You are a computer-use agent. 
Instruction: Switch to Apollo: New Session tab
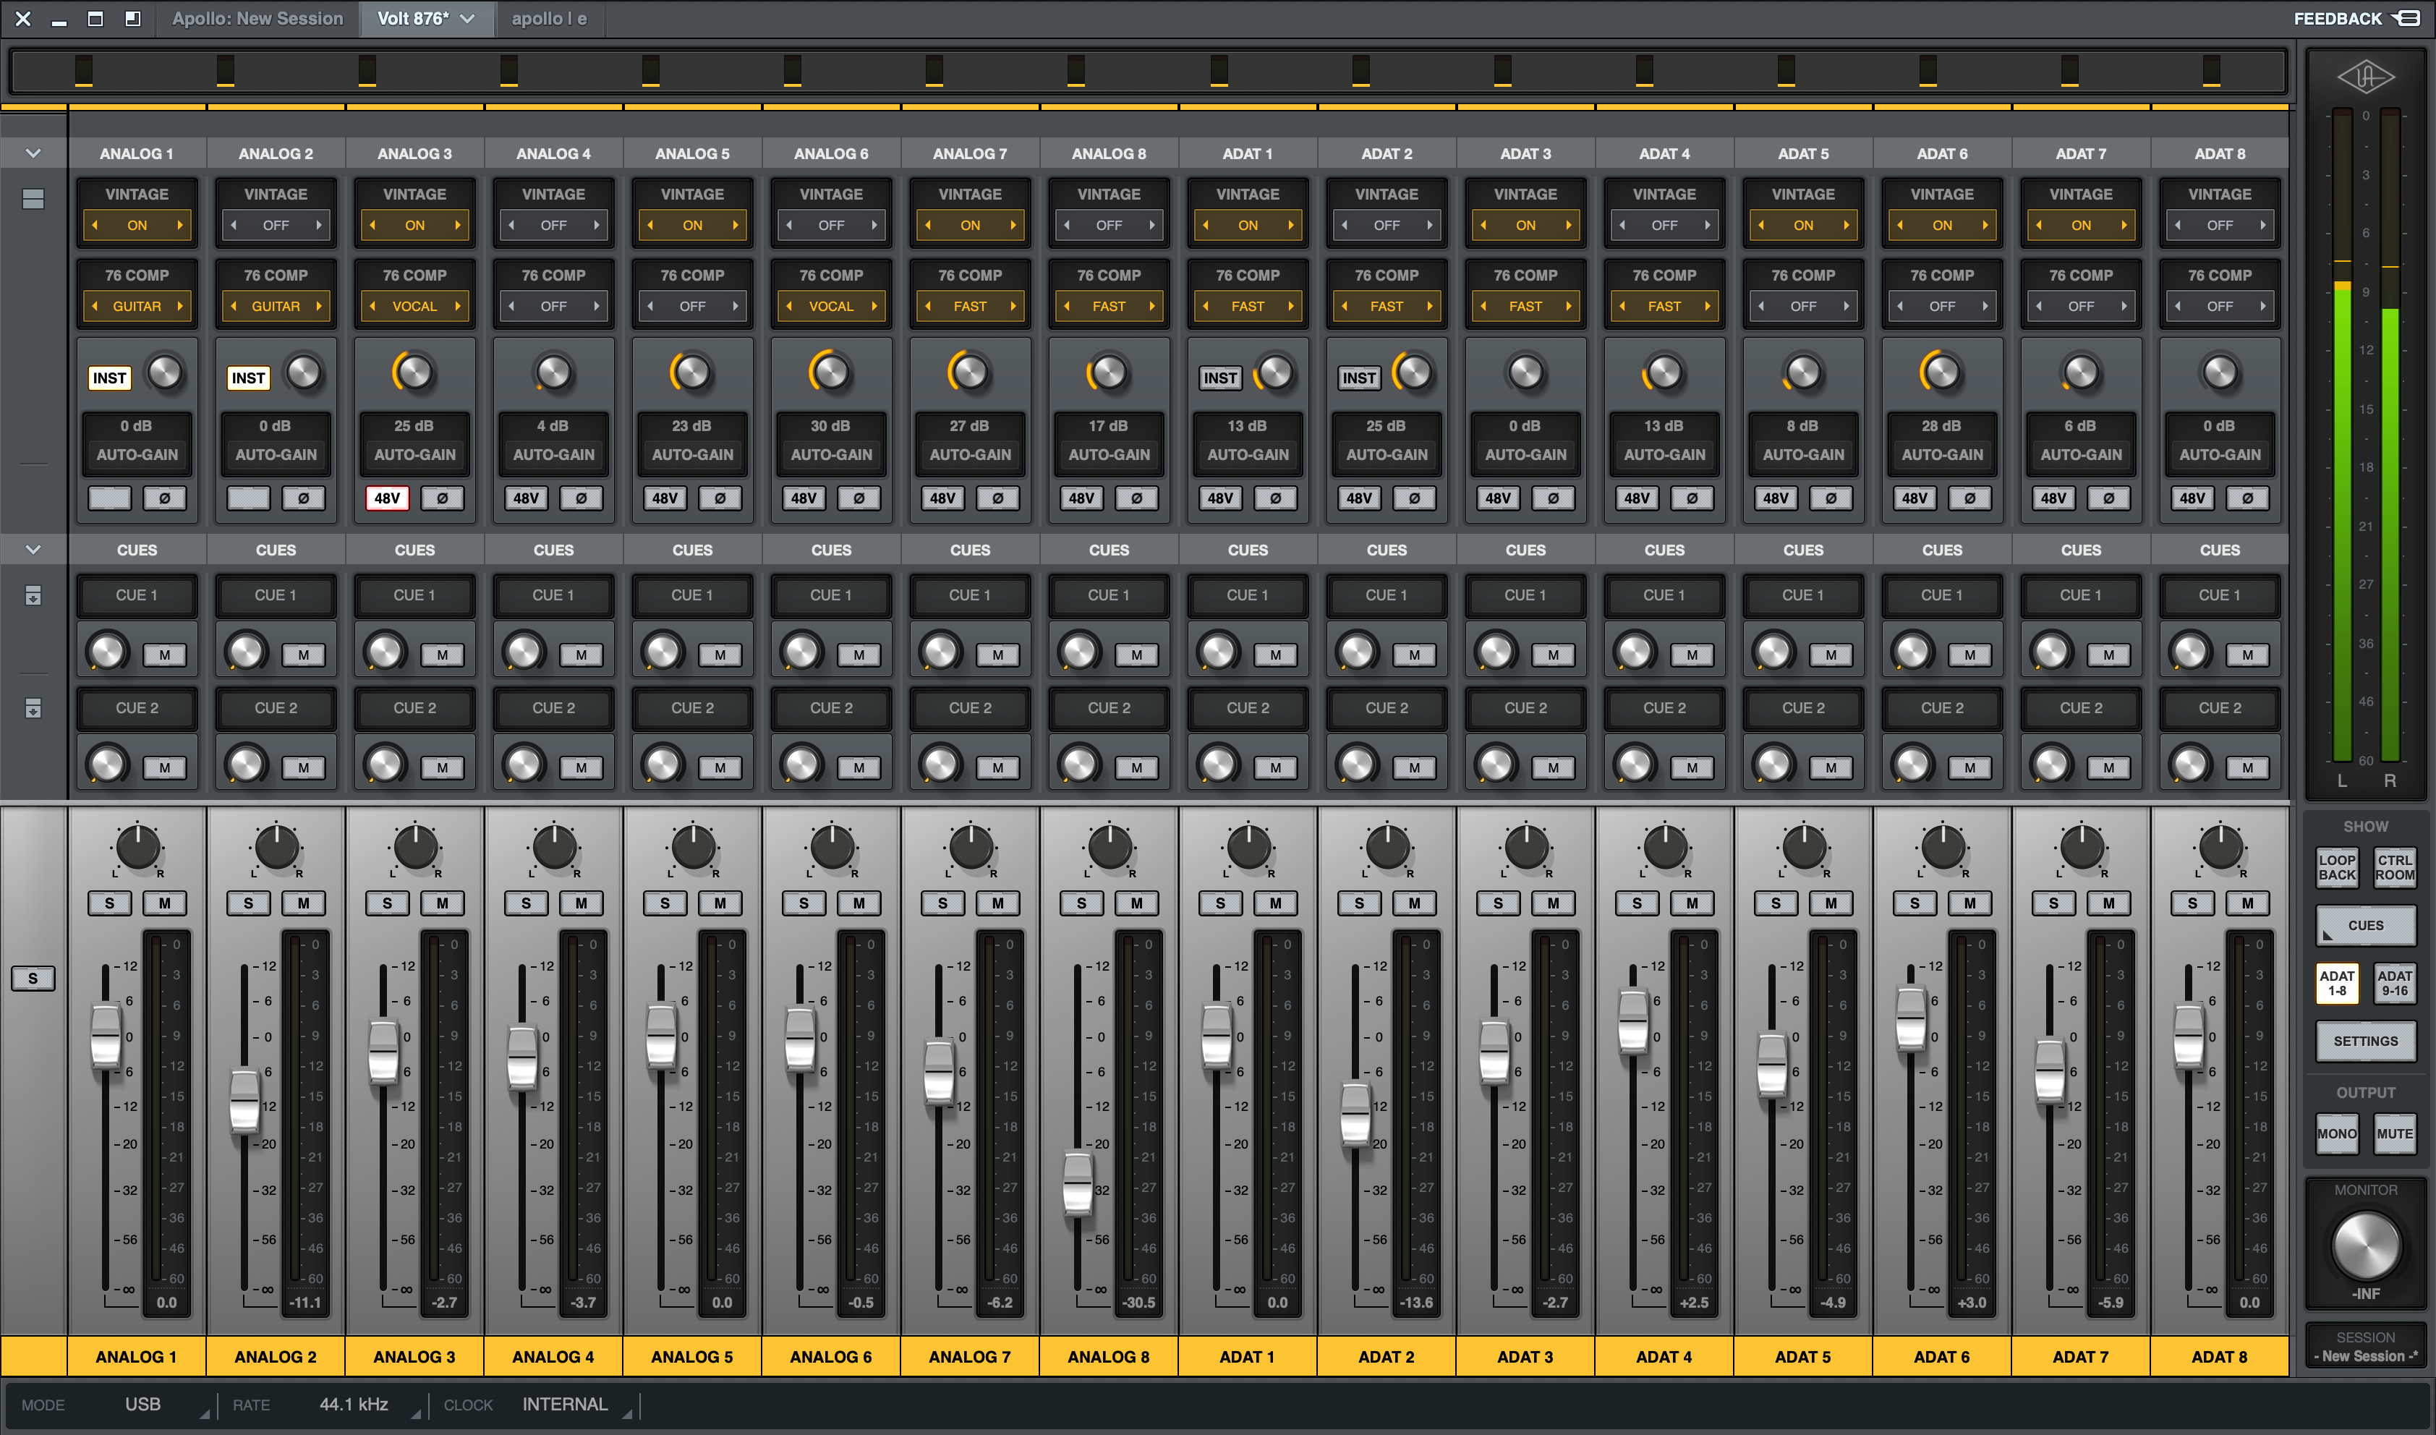[257, 18]
